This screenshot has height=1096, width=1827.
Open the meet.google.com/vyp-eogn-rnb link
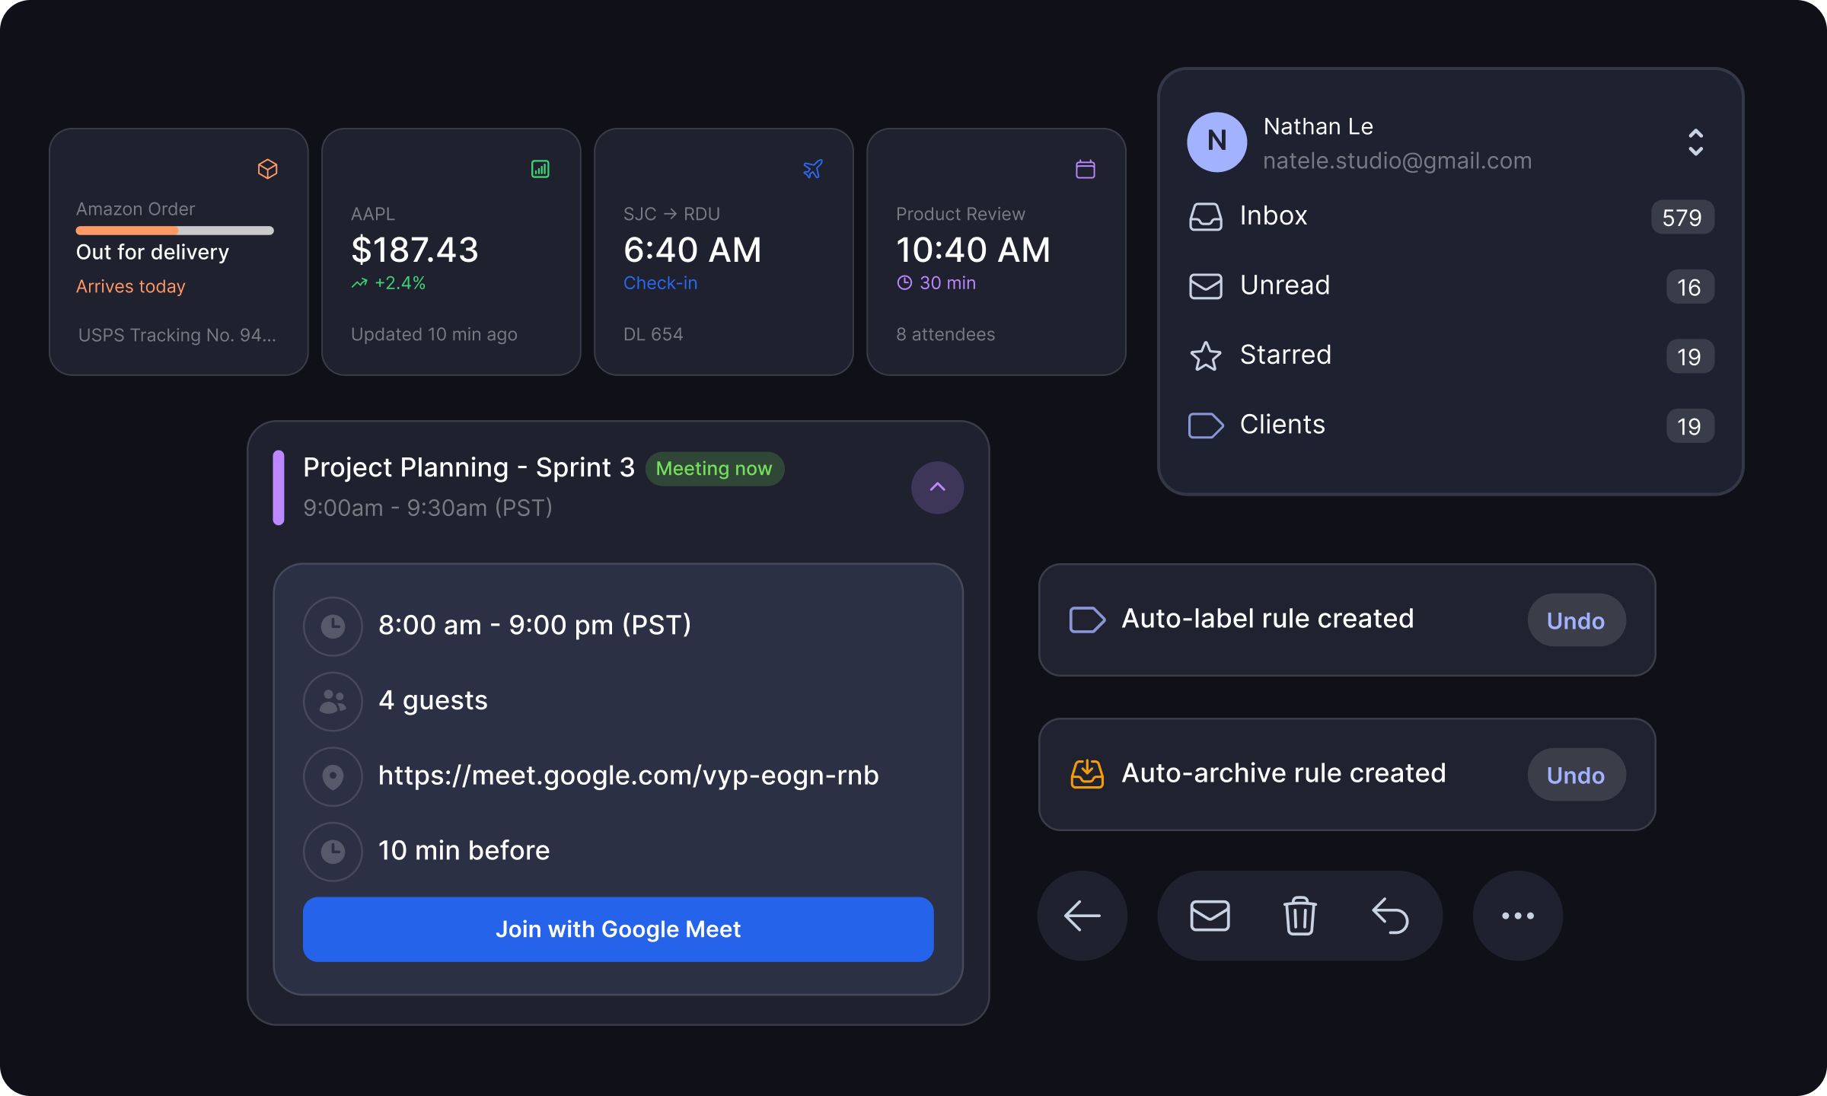tap(629, 775)
